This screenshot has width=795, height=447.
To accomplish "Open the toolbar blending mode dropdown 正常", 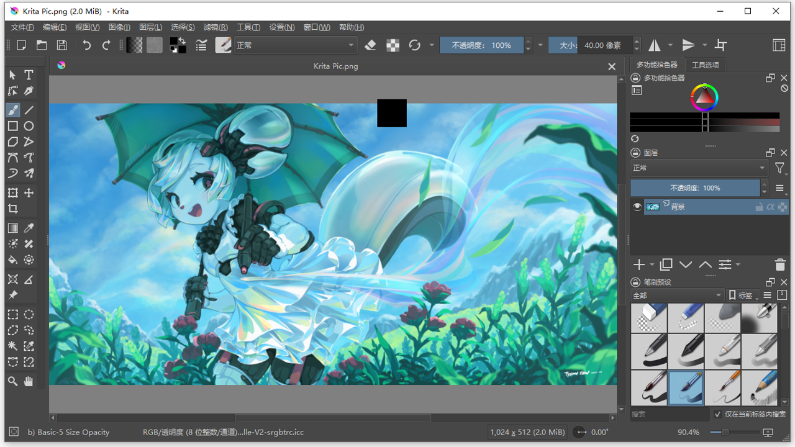I will pyautogui.click(x=296, y=45).
